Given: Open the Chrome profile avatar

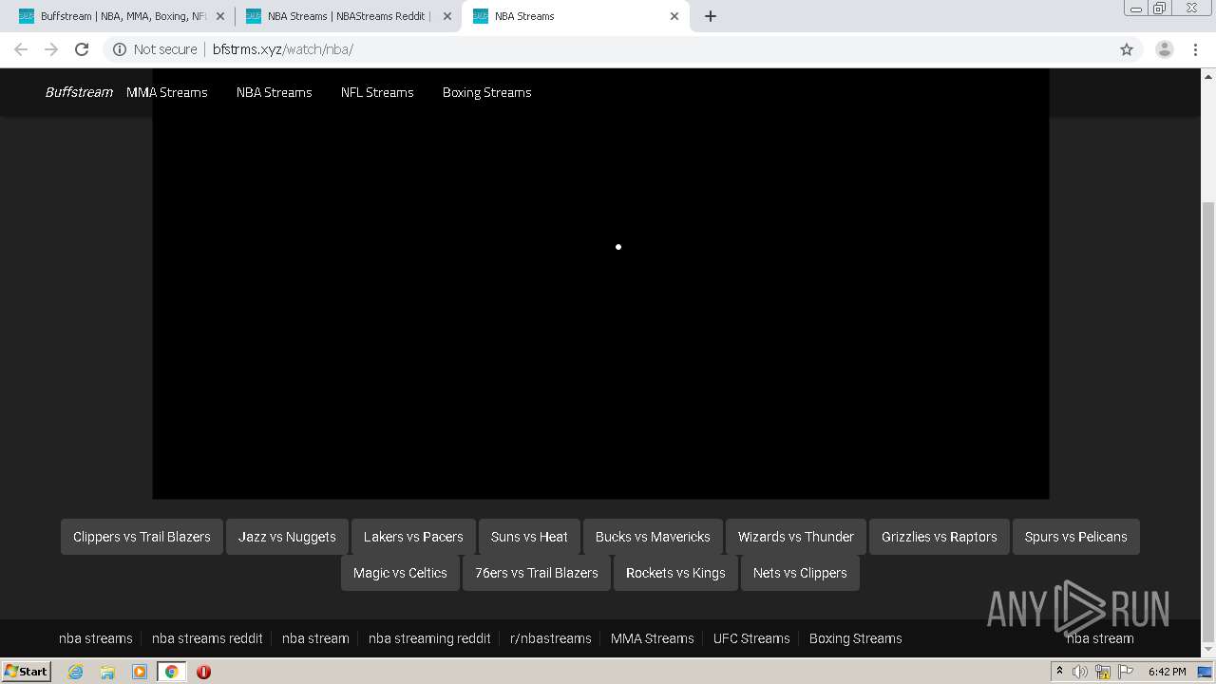Looking at the screenshot, I should [1164, 49].
